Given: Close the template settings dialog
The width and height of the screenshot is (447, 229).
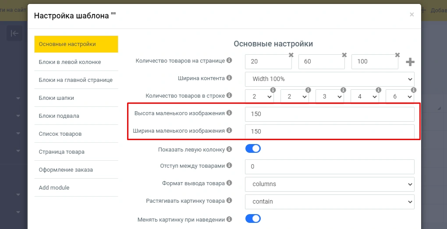Looking at the screenshot, I should pyautogui.click(x=412, y=14).
